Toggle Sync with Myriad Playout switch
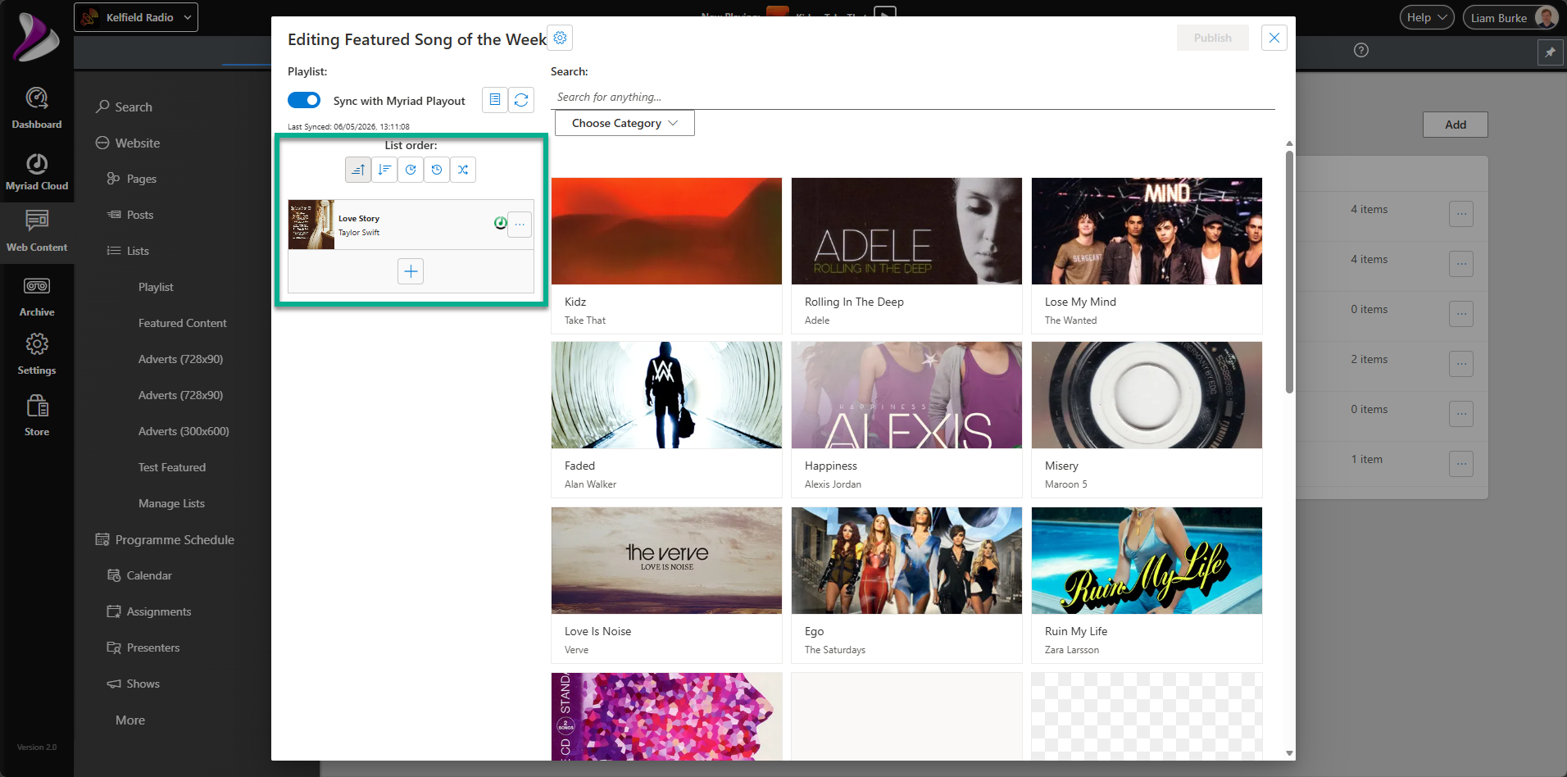The height and width of the screenshot is (777, 1567). click(x=304, y=100)
